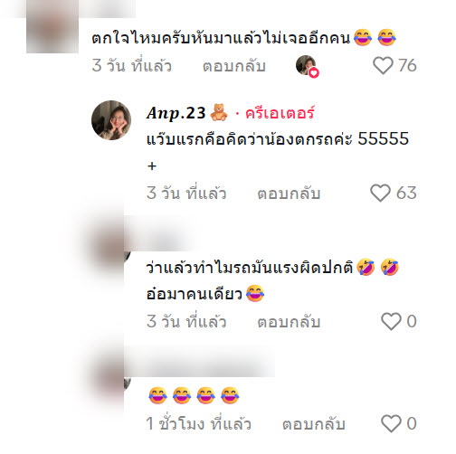
Task: Like the comment about the car being unusually fast
Action: [391, 321]
